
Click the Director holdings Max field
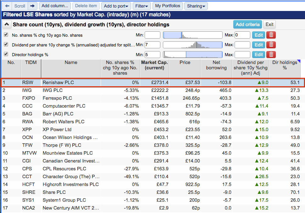[x=242, y=55]
